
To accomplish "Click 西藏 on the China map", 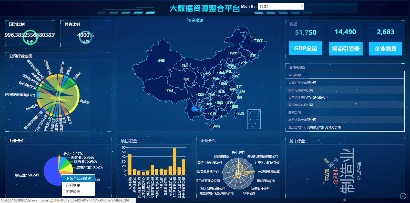I will [x=170, y=90].
